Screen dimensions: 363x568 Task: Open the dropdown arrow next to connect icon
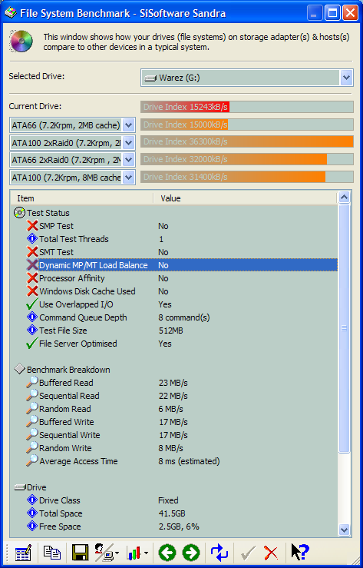point(117,553)
